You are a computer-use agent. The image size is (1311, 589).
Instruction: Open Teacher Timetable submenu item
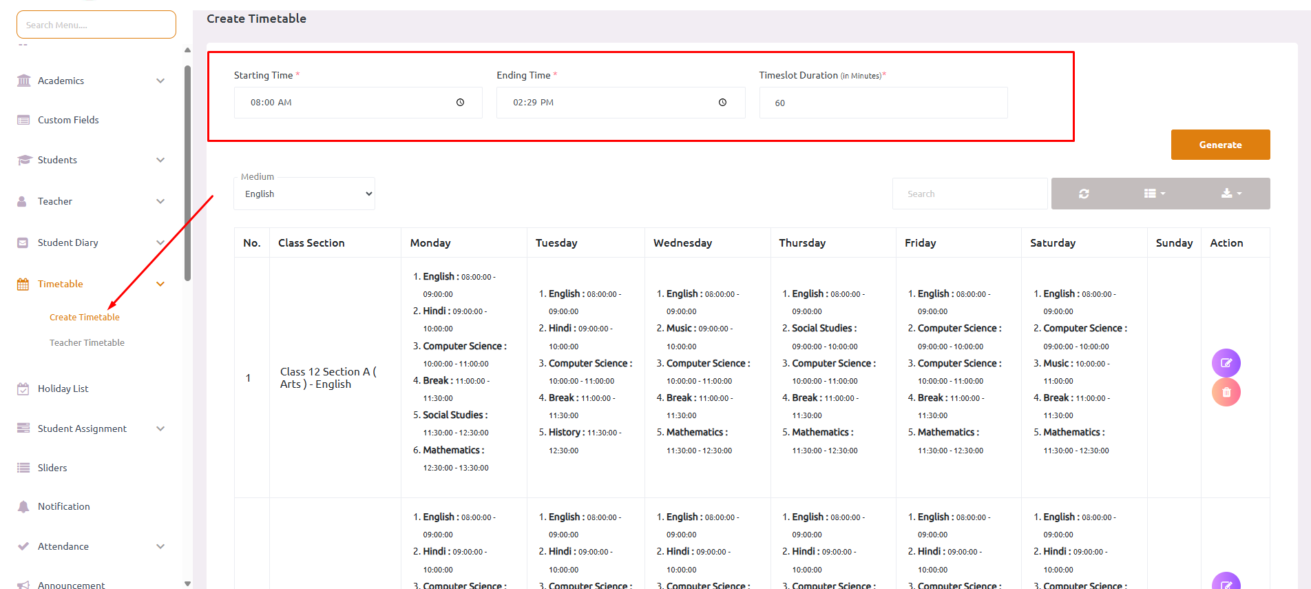87,342
